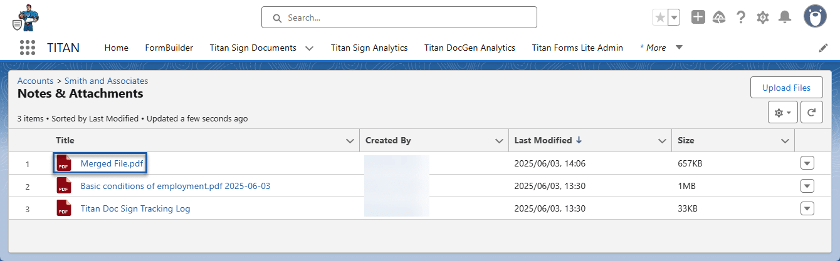Open the list view controls gear dropdown
This screenshot has height=261, width=840.
(x=783, y=113)
